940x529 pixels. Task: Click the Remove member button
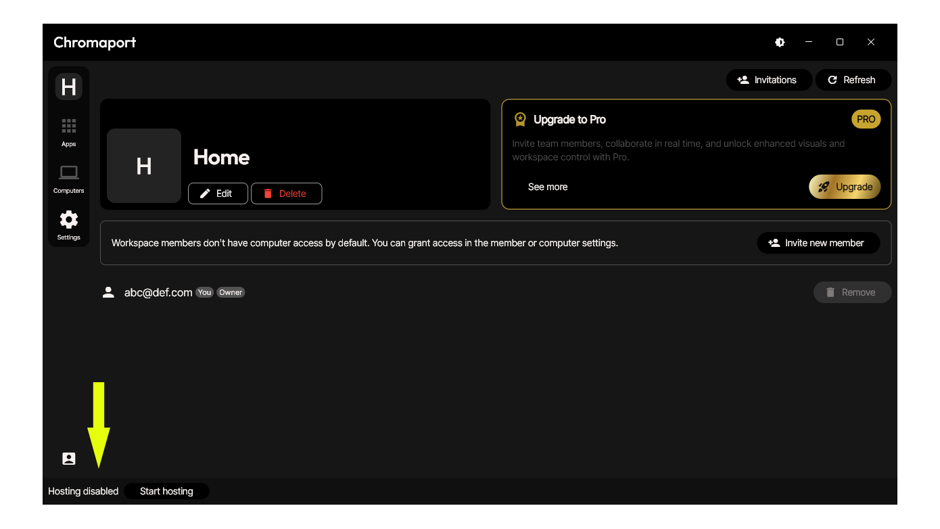coord(851,292)
